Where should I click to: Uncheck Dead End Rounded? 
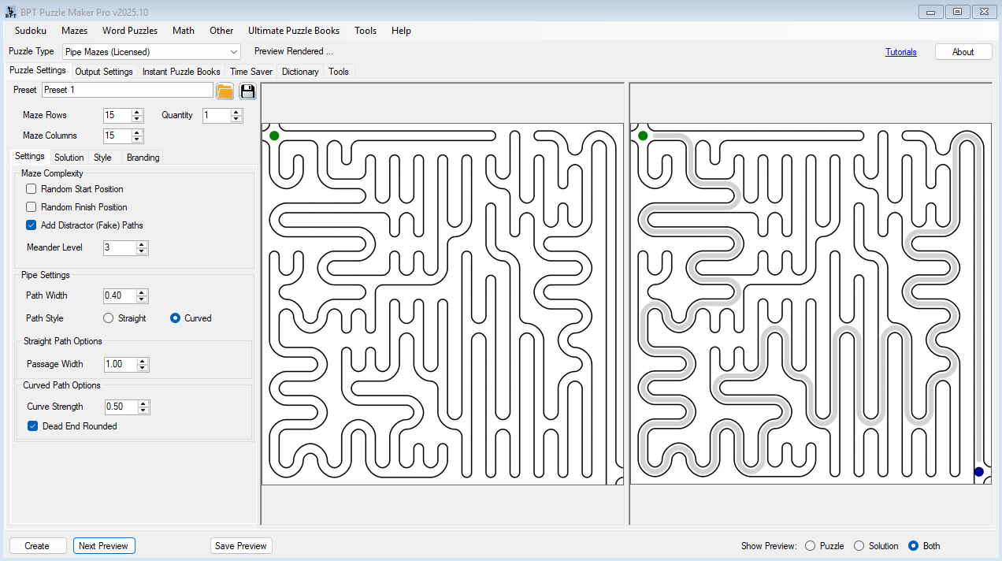(x=32, y=425)
